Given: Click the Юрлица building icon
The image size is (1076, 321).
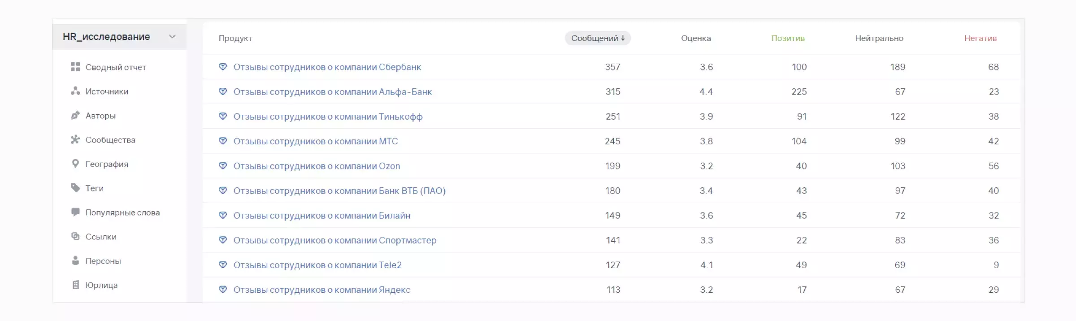Looking at the screenshot, I should tap(75, 285).
